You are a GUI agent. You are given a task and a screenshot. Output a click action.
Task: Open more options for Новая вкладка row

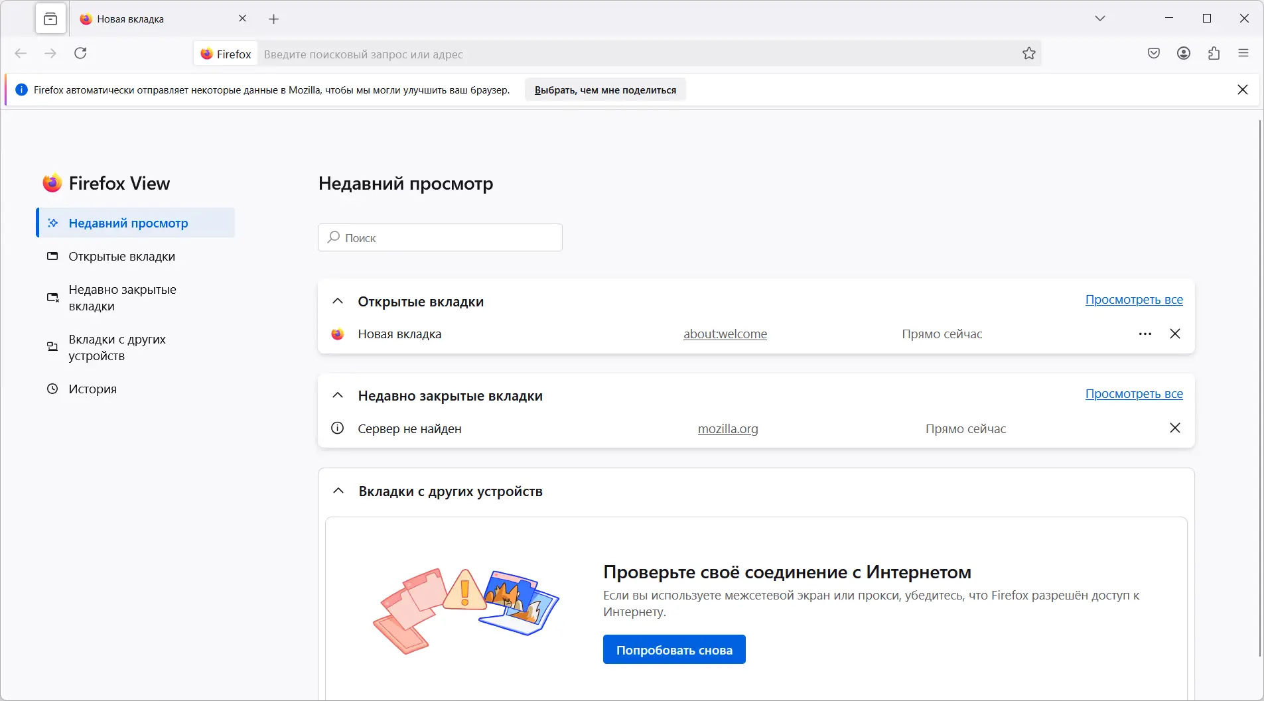1145,334
